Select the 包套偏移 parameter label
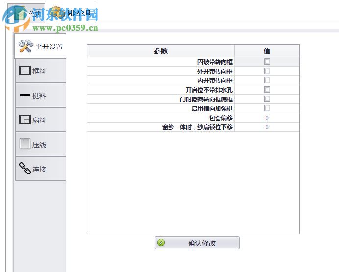The height and width of the screenshot is (272, 339). click(x=221, y=118)
